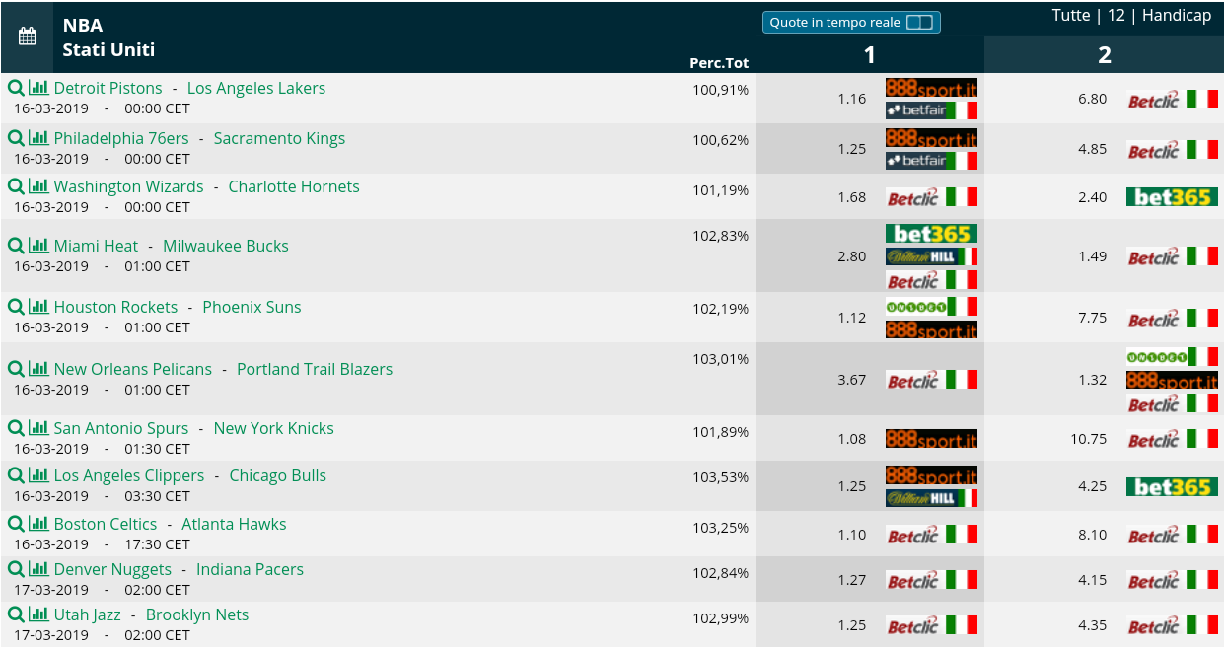Click the 888sport.it logo in San Antonio Spurs row
Screen dimensions: 1224x650
click(931, 439)
